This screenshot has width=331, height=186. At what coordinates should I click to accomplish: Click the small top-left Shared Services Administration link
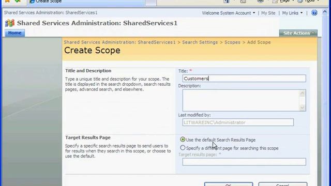click(x=51, y=12)
